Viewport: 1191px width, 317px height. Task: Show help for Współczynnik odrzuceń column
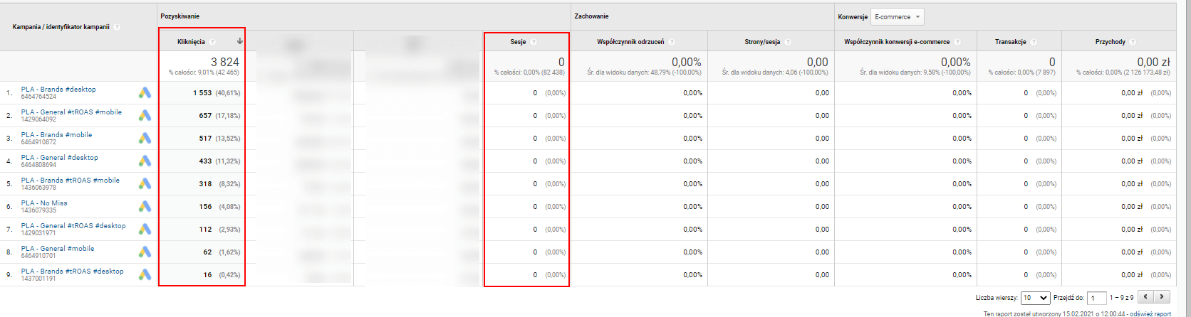click(671, 42)
